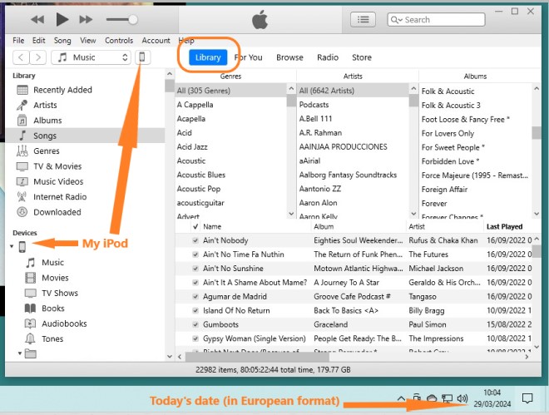Viewport: 549px width, 415px height.
Task: Click the song list horizontal scrollbar
Action: 257,357
